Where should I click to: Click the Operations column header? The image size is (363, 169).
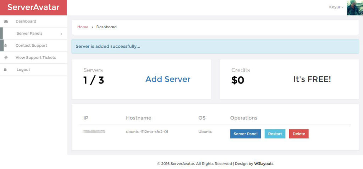point(244,118)
